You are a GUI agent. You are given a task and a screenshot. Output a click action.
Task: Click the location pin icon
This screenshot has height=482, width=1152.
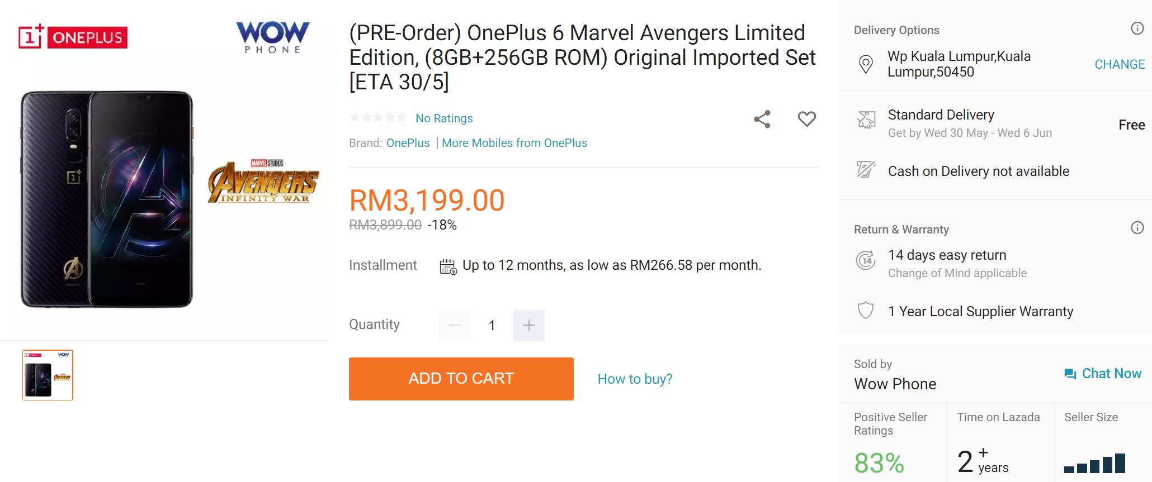pyautogui.click(x=866, y=64)
